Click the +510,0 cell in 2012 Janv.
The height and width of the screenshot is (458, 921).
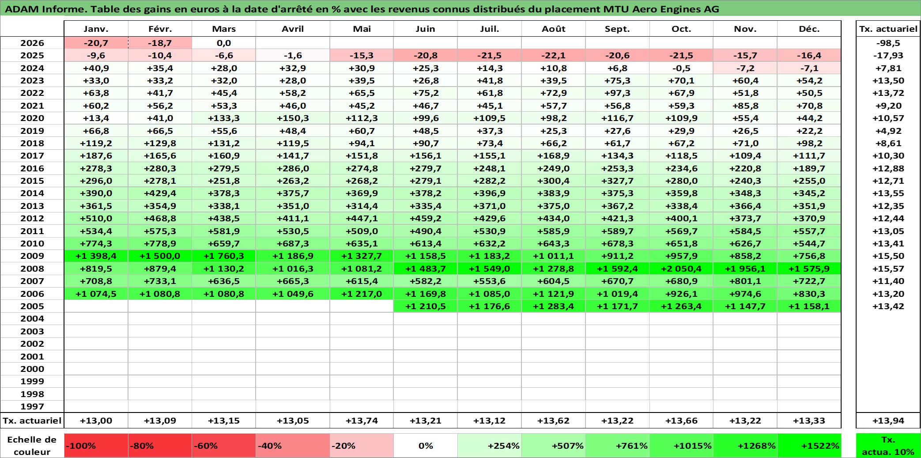[x=96, y=218]
